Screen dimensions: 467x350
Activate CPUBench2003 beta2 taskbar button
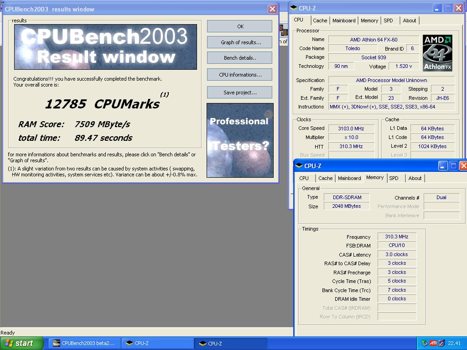(84, 344)
